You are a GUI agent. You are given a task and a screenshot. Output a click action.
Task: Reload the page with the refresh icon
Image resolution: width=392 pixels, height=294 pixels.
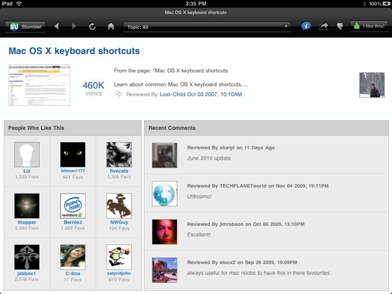tap(92, 26)
